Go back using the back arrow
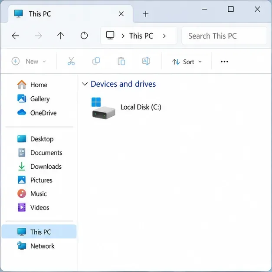Viewport: 272px width, 272px height. [15, 36]
